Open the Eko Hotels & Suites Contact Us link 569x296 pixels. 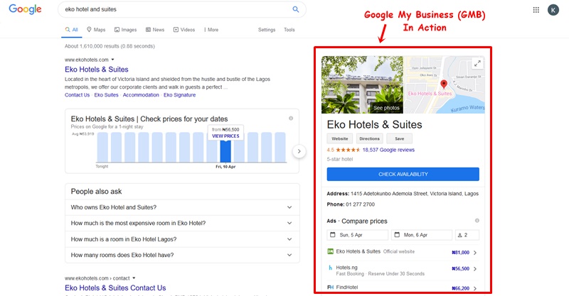click(x=115, y=288)
